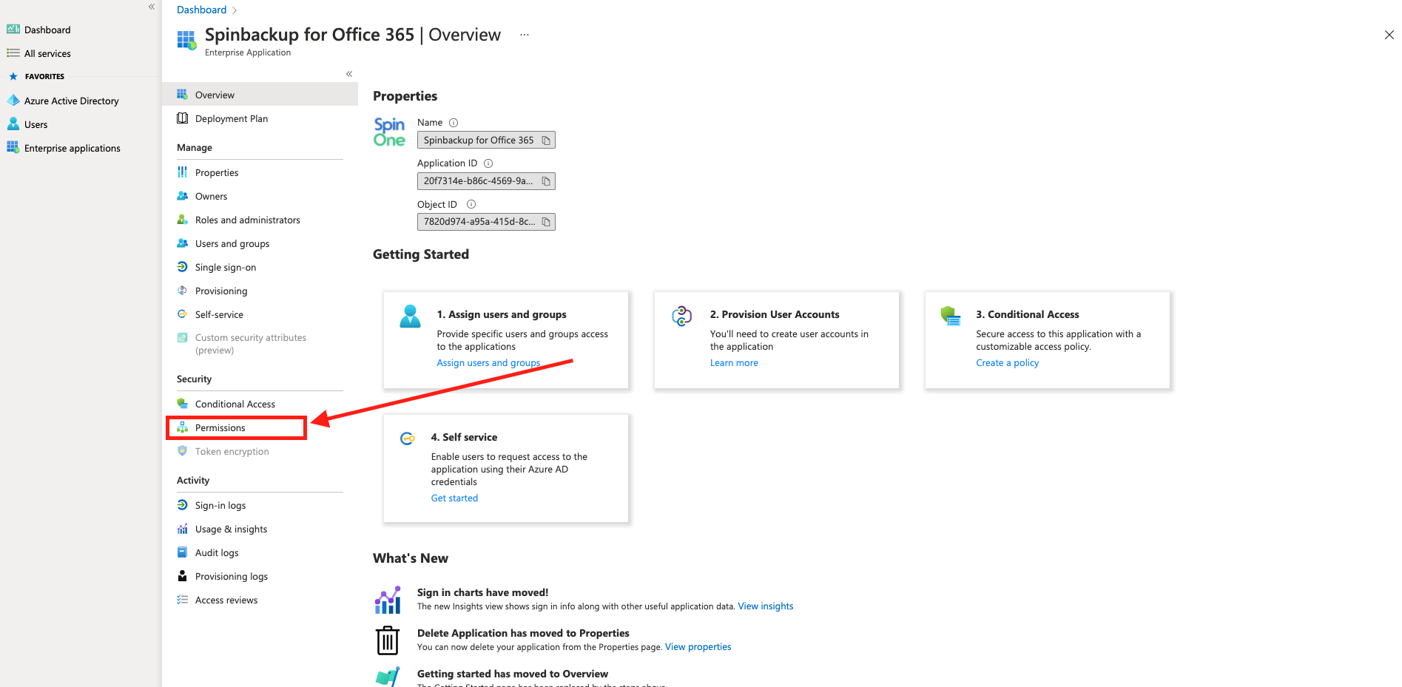Viewport: 1402px width, 687px height.
Task: Click the Dashboard breadcrumb chevron
Action: pos(235,10)
